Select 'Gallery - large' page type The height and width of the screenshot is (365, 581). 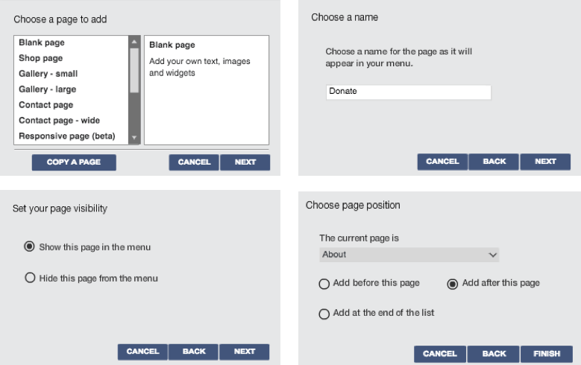pos(47,89)
